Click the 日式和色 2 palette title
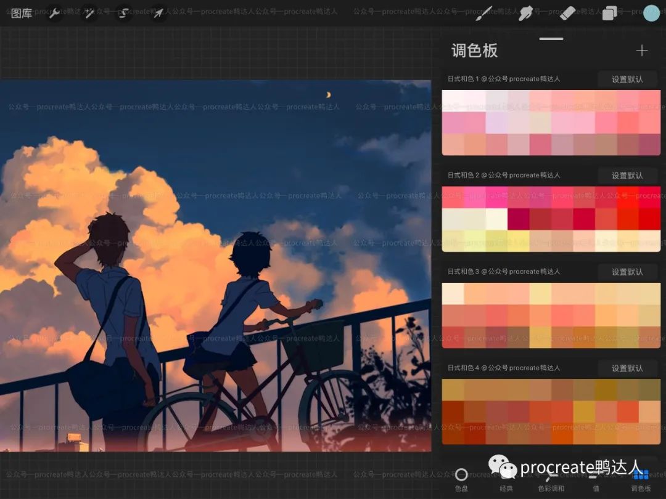The image size is (666, 499). pos(504,175)
